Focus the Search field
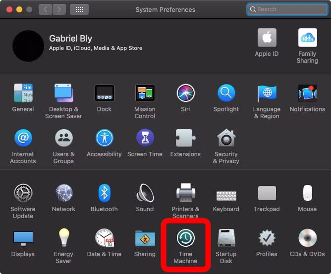This screenshot has width=331, height=274. 287,9
